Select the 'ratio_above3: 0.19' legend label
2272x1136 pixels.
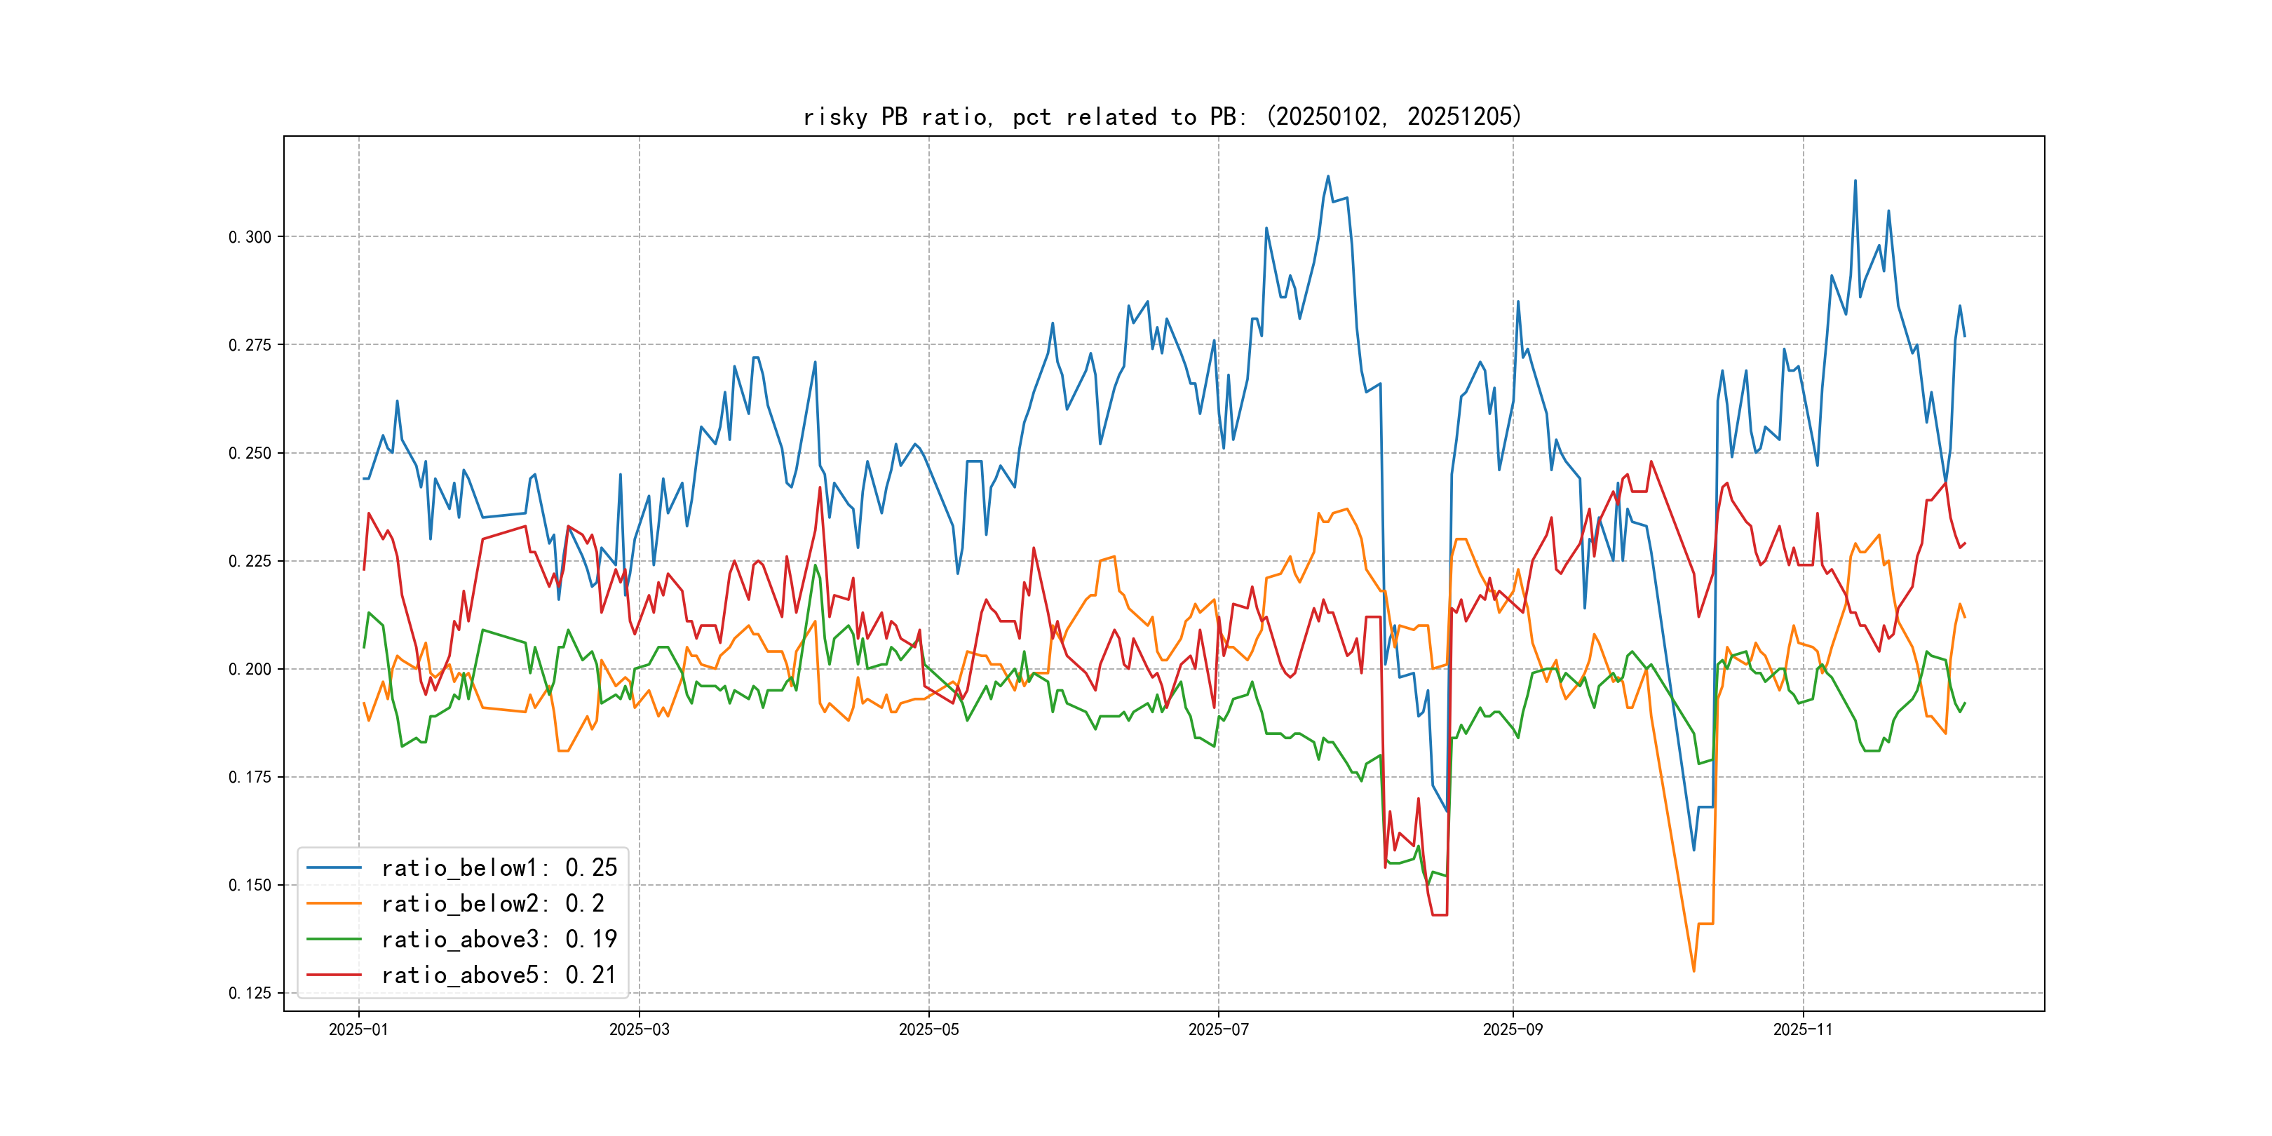[499, 940]
